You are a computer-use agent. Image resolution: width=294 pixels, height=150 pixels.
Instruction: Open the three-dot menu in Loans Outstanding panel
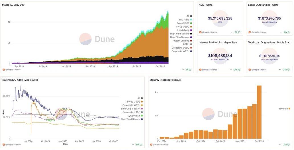(x=281, y=32)
